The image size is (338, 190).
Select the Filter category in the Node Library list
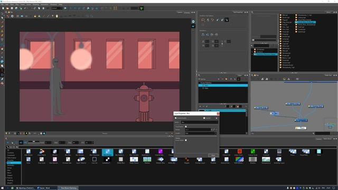[14, 163]
